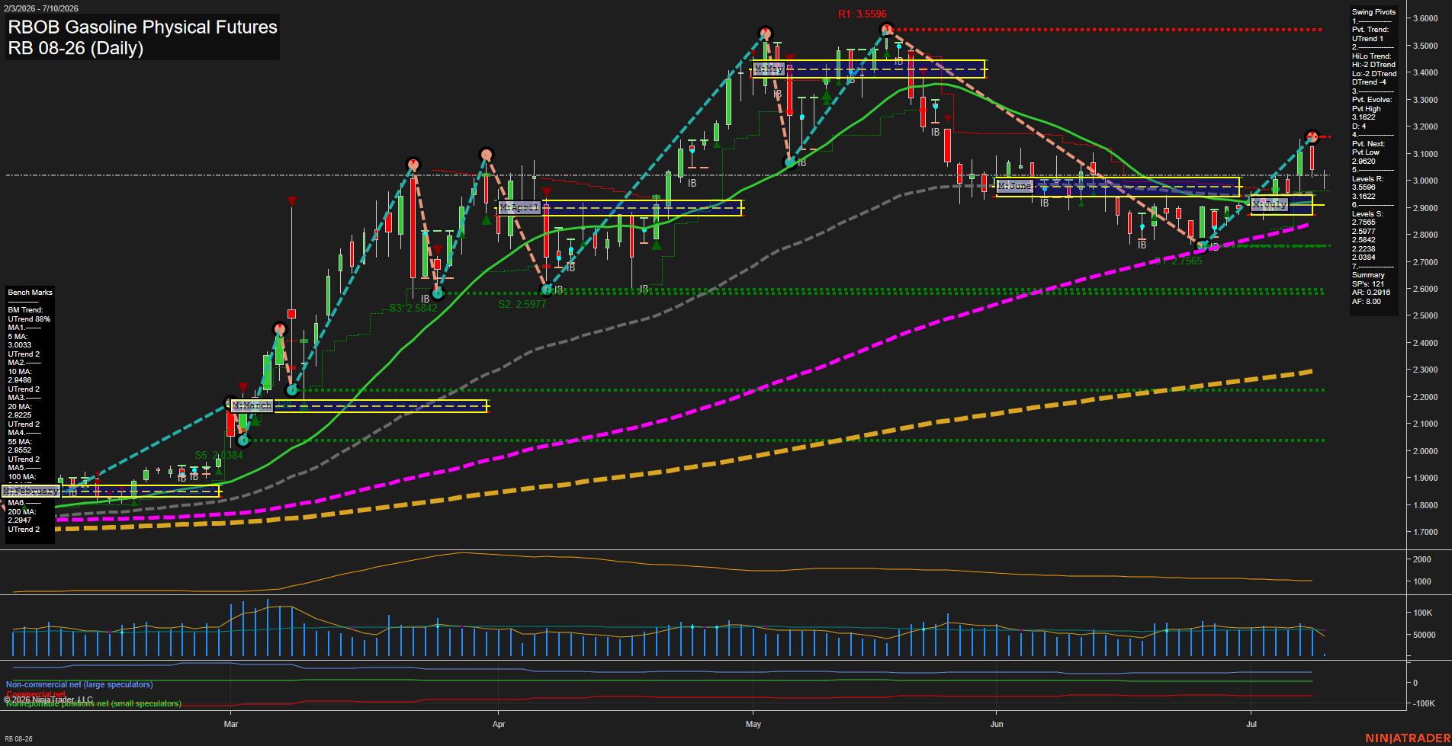Click the swing low circle near the S2 2.5977 label

click(546, 290)
